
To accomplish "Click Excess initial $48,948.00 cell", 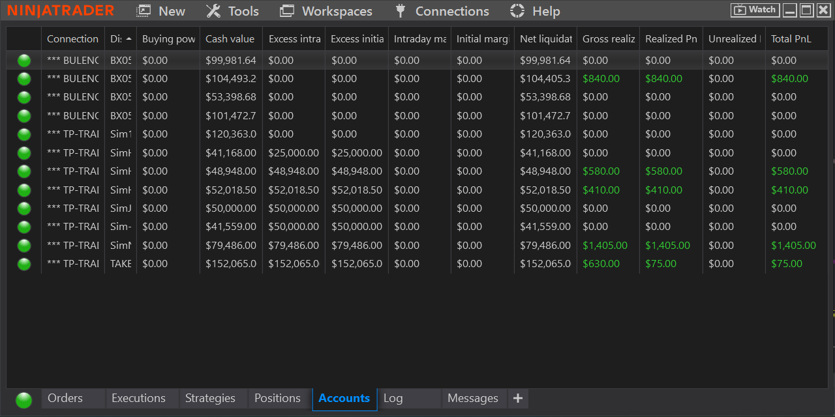I will pyautogui.click(x=357, y=171).
